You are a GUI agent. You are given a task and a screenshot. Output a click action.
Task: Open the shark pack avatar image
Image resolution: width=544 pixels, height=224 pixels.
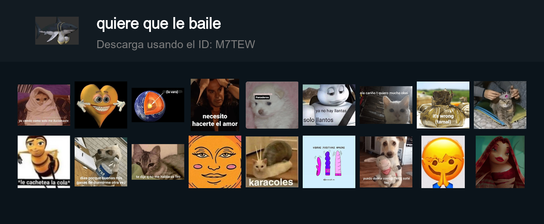[x=57, y=31]
